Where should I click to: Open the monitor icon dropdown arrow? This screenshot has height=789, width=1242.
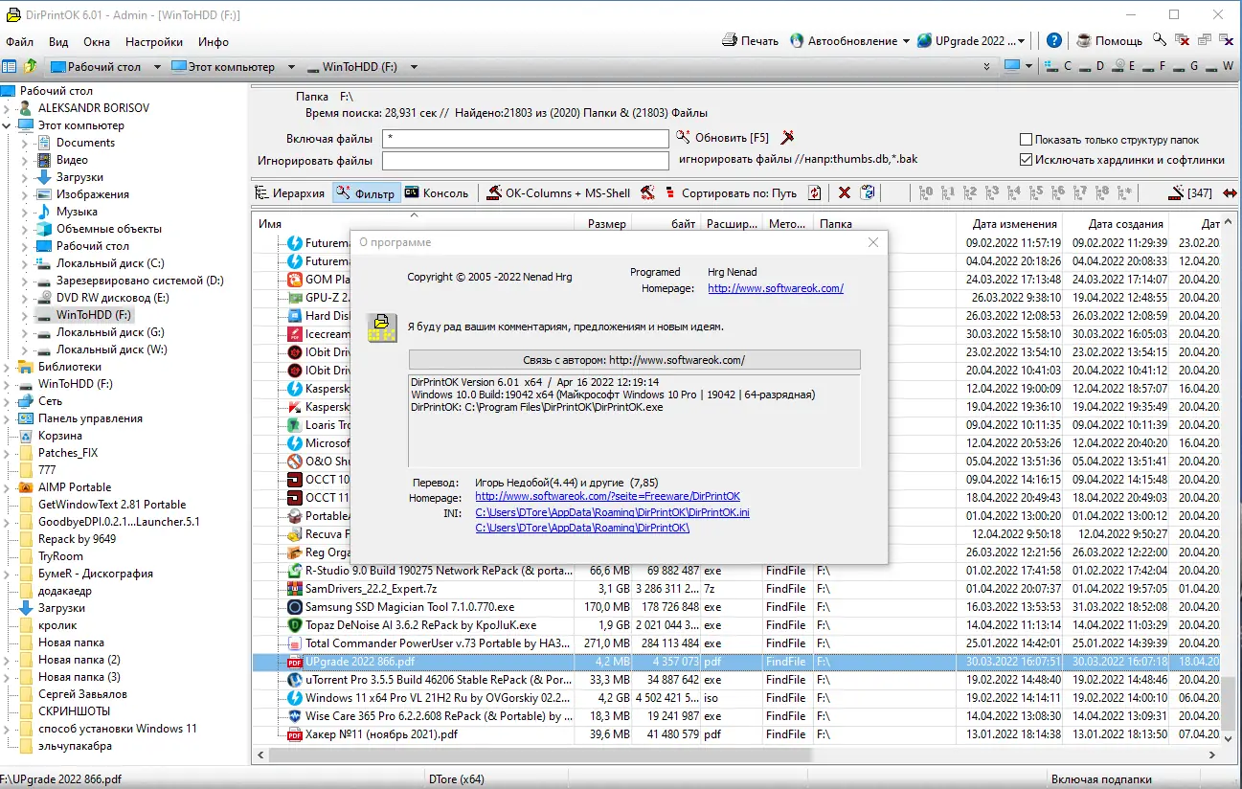pos(1028,67)
